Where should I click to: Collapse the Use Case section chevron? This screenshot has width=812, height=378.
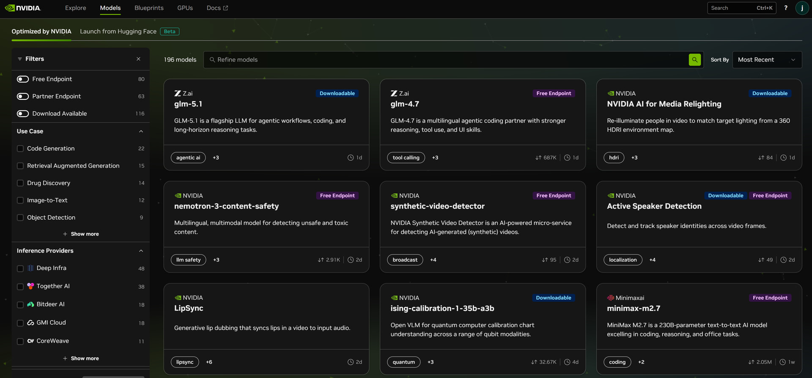pos(141,131)
